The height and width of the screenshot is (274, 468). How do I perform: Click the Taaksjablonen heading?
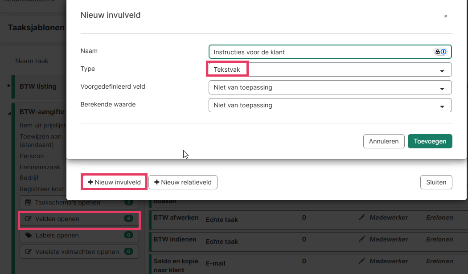tap(36, 28)
